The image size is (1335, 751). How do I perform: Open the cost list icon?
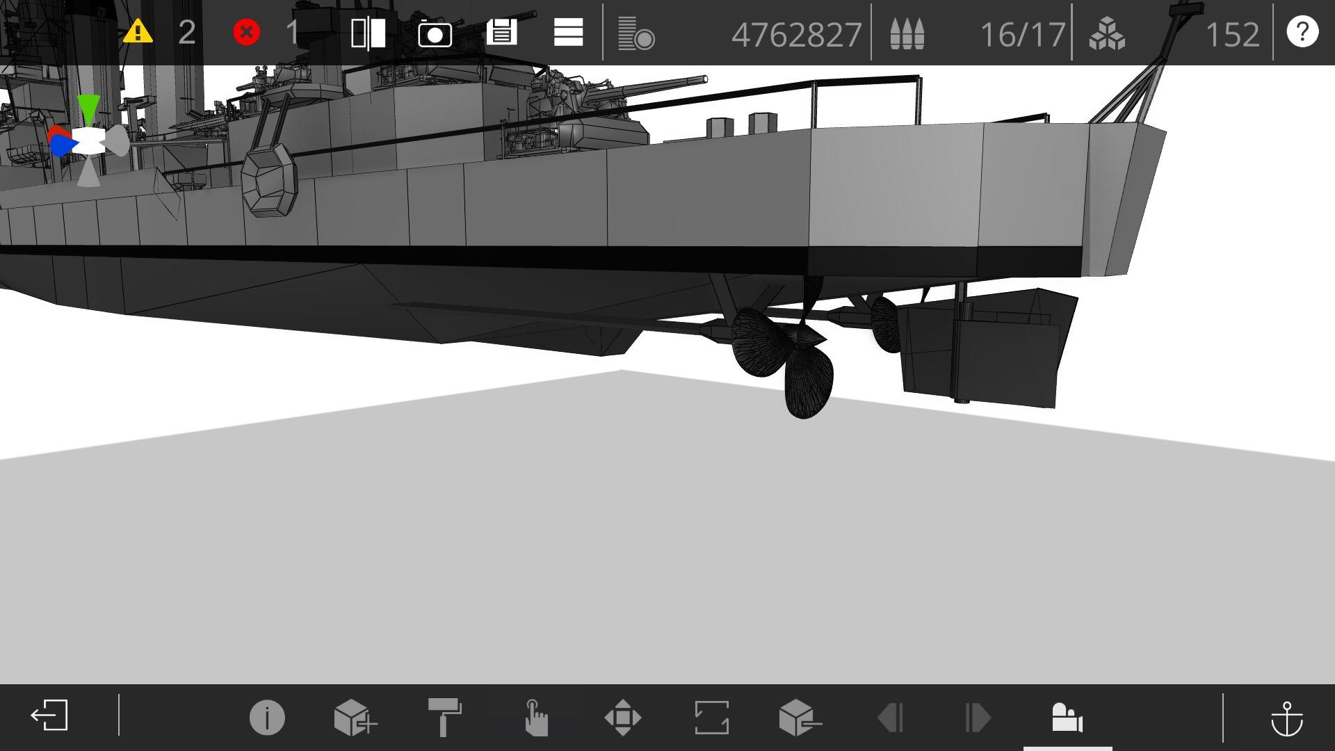pyautogui.click(x=636, y=34)
